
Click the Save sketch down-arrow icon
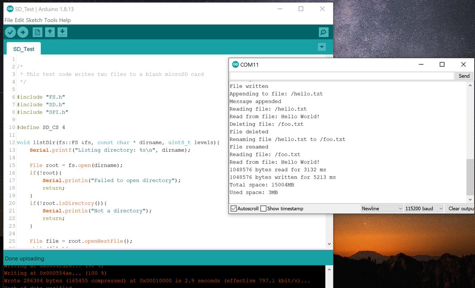click(x=62, y=32)
